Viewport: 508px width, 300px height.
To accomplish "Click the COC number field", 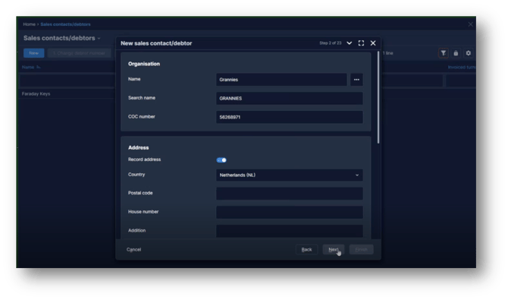I will coord(290,117).
